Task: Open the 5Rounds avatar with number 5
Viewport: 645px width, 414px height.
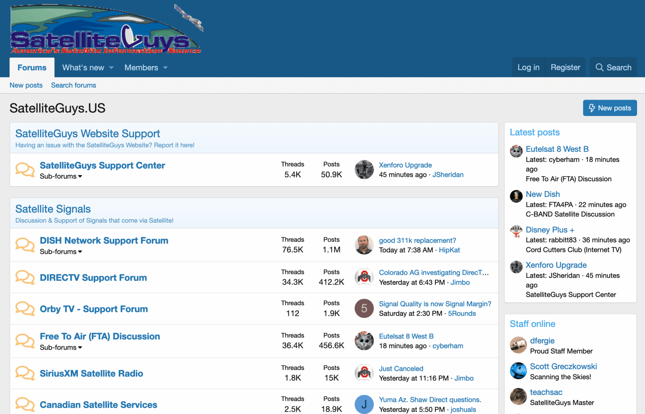Action: click(364, 309)
